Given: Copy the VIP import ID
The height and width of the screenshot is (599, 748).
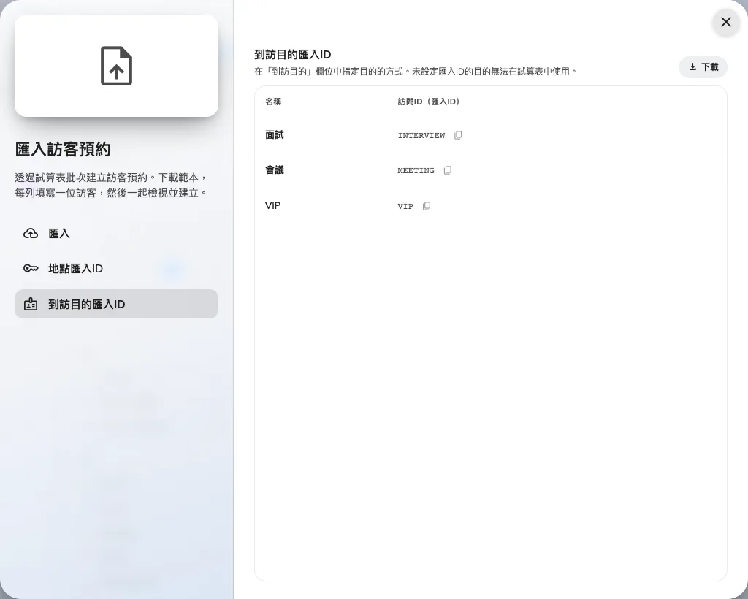Looking at the screenshot, I should pyautogui.click(x=427, y=206).
